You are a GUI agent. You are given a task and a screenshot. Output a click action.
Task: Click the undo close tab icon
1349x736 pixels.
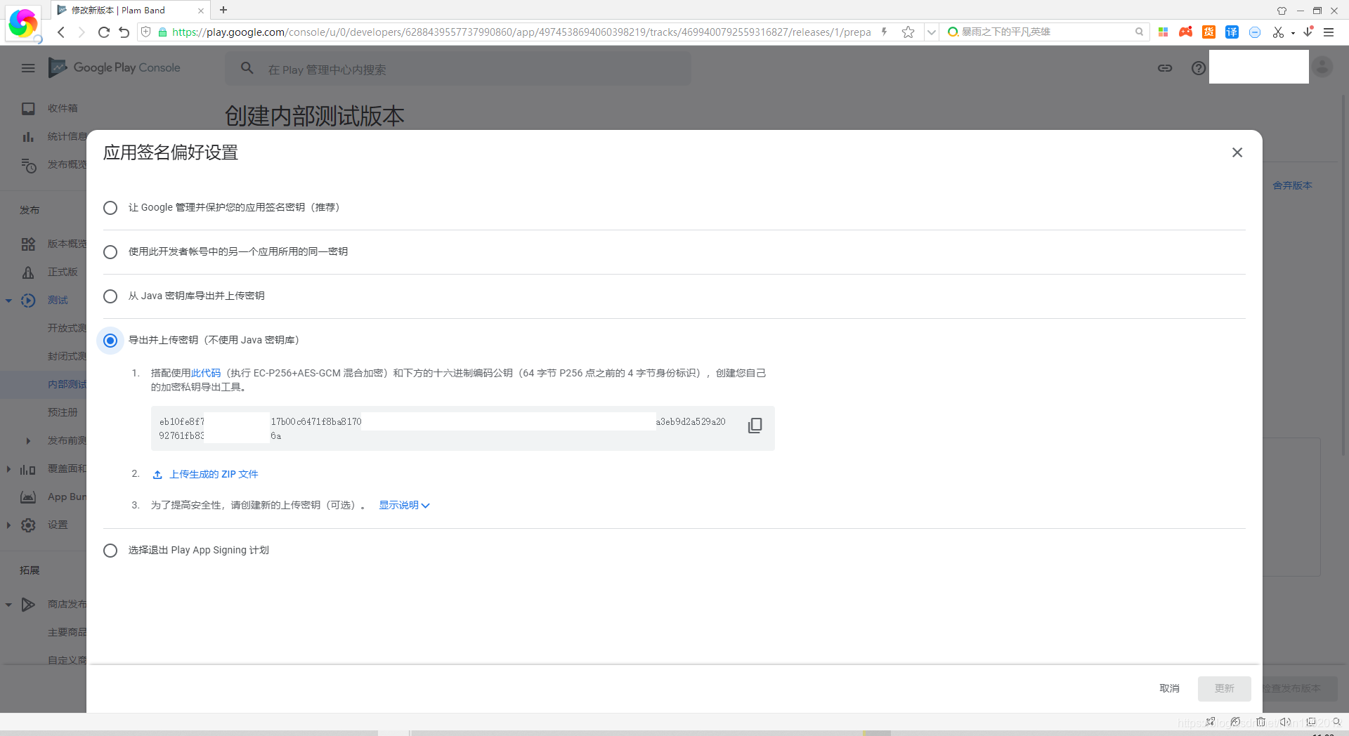coord(124,32)
